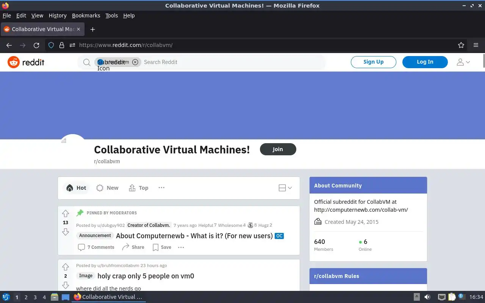Click the u/dubguy902 author link
Viewport: 485px width, 303px height.
tap(111, 225)
